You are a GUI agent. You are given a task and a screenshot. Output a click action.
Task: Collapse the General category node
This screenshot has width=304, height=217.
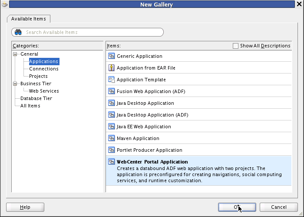point(16,54)
